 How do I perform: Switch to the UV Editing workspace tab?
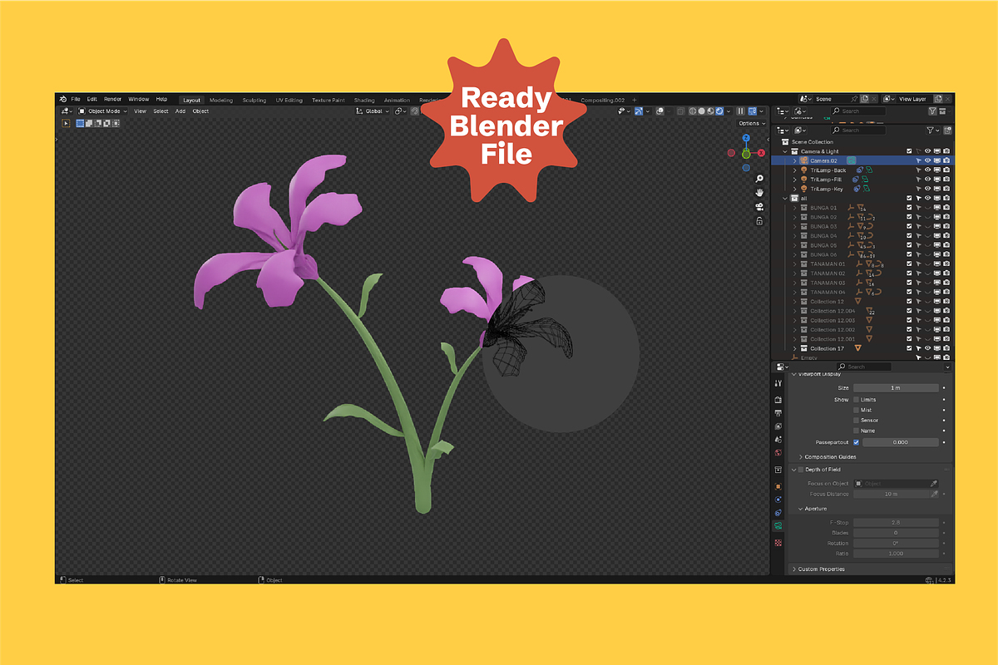point(289,100)
